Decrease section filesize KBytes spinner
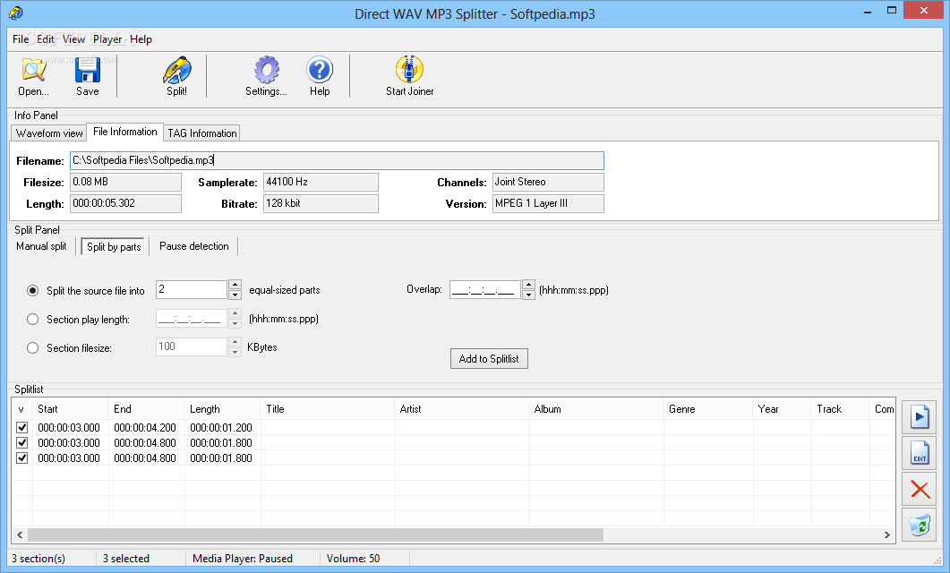950x573 pixels. (235, 351)
